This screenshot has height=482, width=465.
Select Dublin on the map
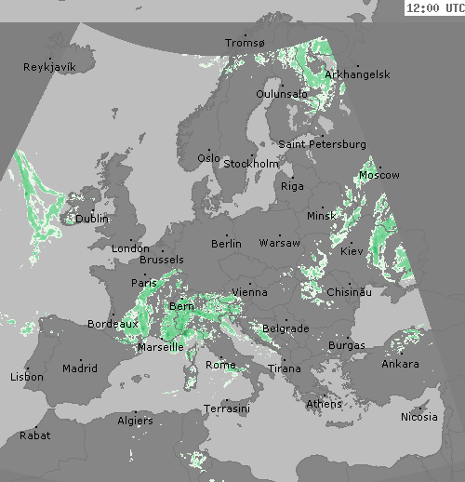click(92, 219)
